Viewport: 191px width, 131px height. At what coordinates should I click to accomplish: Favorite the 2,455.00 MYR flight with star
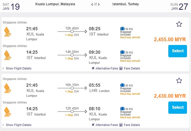(179, 24)
